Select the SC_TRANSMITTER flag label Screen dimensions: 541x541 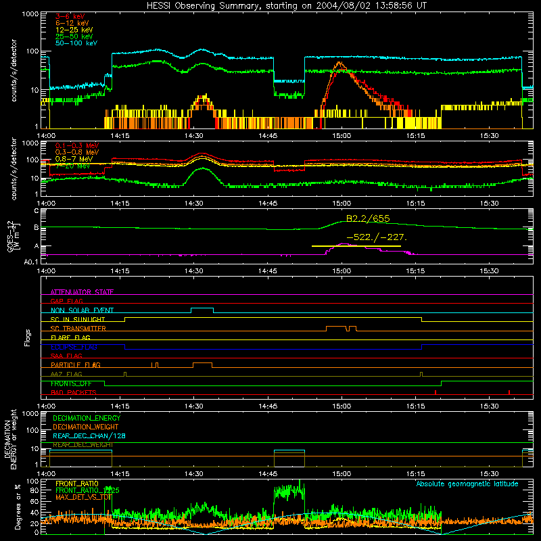point(78,329)
